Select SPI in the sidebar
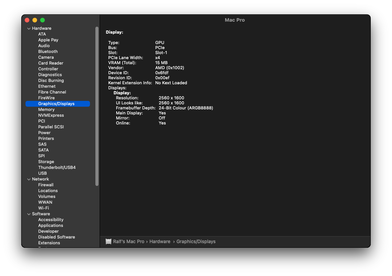This screenshot has height=276, width=392. (x=41, y=156)
